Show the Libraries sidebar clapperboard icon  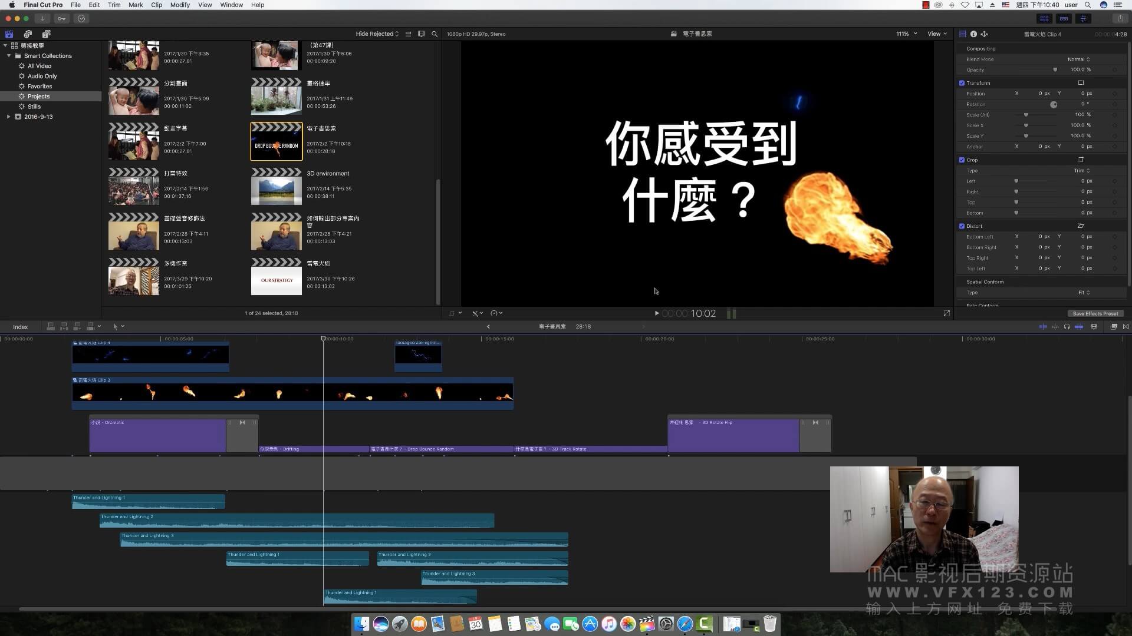9,34
